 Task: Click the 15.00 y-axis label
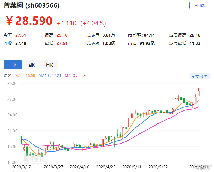point(13,162)
